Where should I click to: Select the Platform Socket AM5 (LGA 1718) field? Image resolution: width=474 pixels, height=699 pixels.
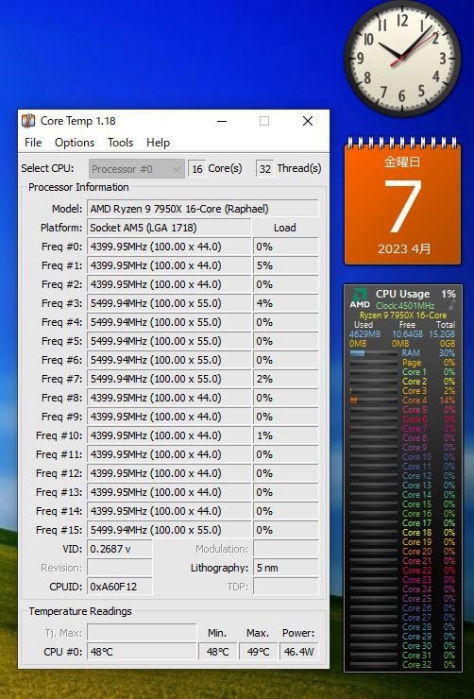point(169,228)
